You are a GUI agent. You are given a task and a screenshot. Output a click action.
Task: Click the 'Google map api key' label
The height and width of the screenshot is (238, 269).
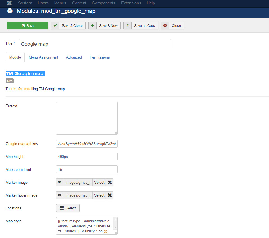coord(22,144)
